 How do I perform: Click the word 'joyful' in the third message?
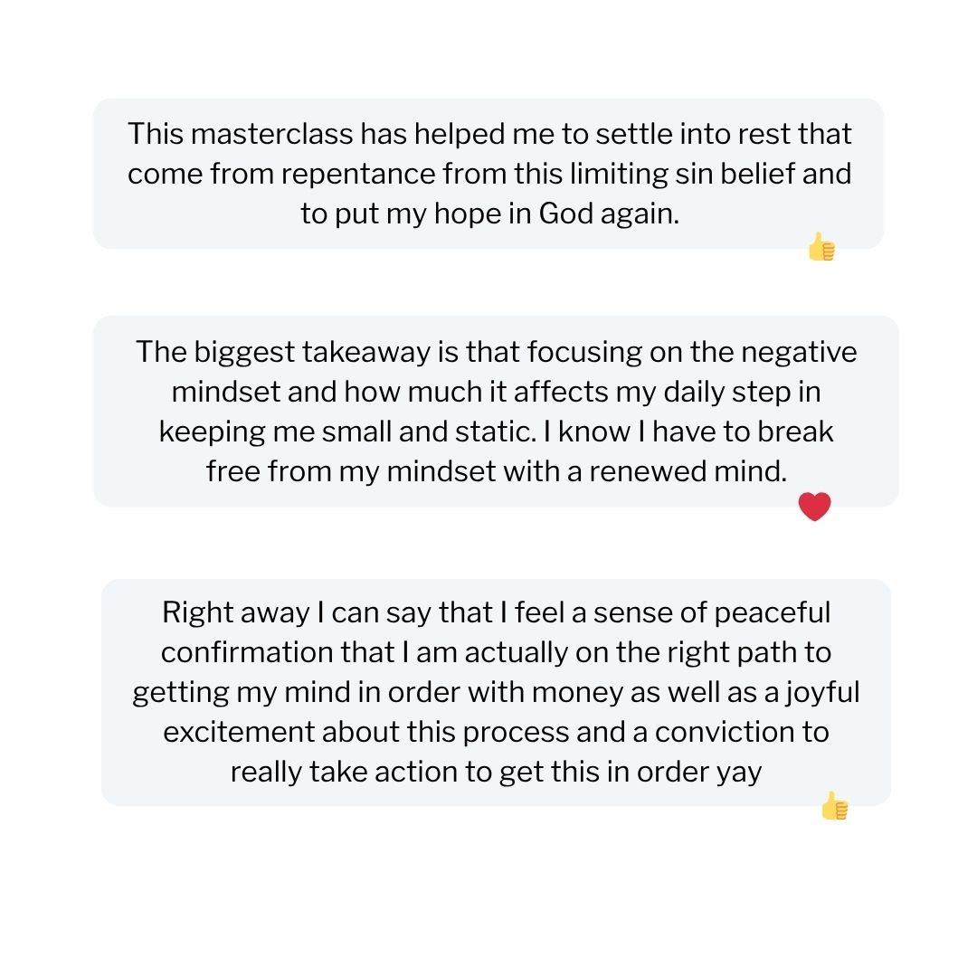pyautogui.click(x=822, y=693)
